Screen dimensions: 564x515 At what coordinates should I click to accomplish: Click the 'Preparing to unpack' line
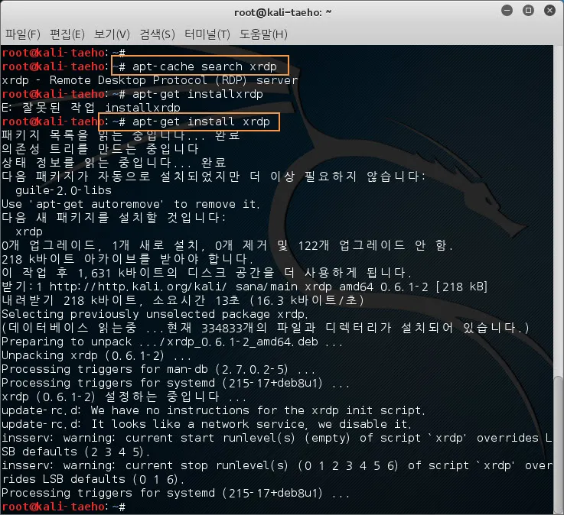click(172, 342)
